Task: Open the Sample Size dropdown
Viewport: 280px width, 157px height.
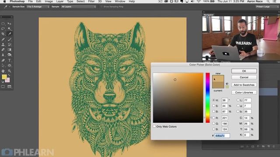Action: point(38,7)
